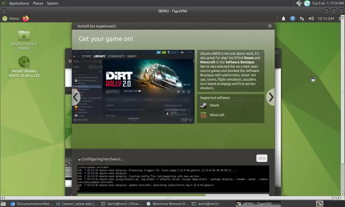
Task: Show the next installer slide
Action: click(x=271, y=97)
